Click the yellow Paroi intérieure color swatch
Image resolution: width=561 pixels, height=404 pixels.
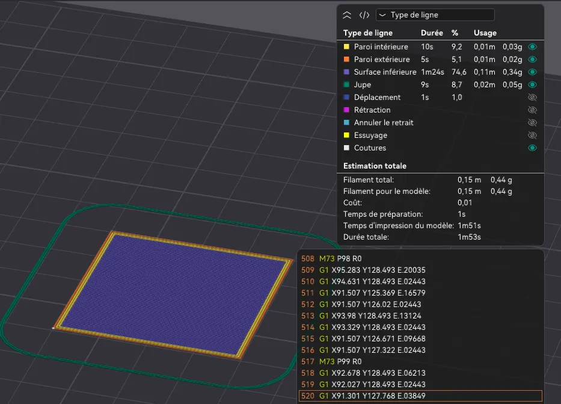(x=346, y=46)
